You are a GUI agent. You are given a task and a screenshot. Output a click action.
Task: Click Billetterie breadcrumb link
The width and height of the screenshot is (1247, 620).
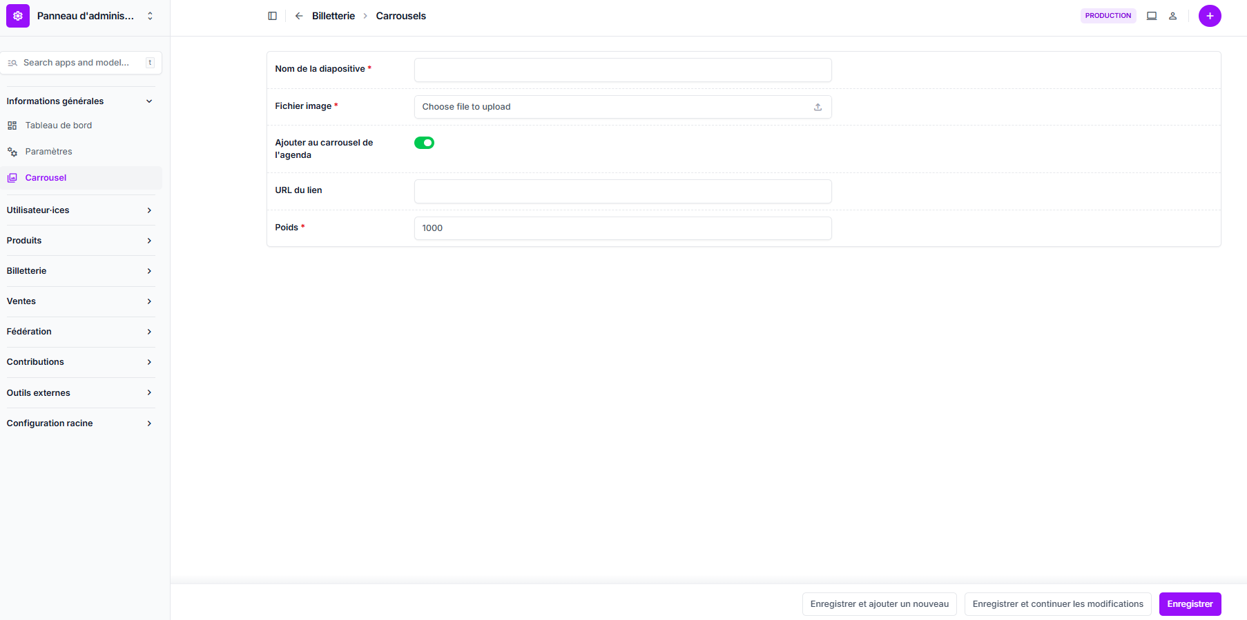tap(333, 16)
